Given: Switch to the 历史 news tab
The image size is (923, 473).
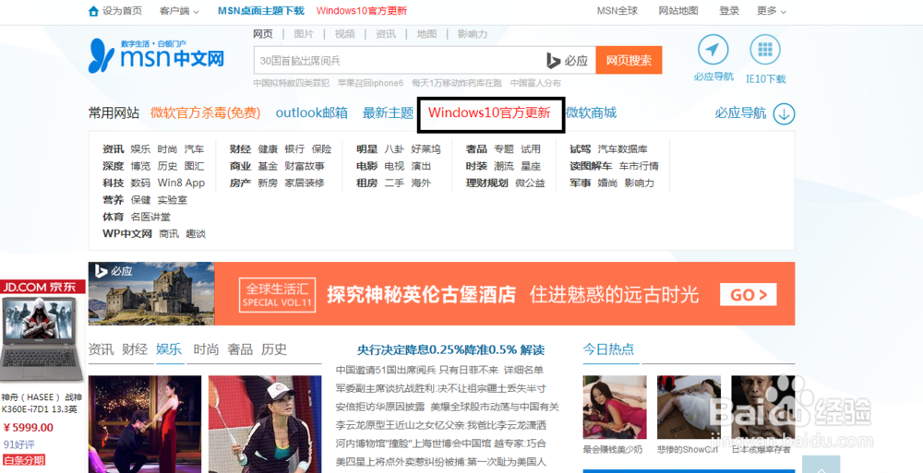Looking at the screenshot, I should click(x=274, y=349).
